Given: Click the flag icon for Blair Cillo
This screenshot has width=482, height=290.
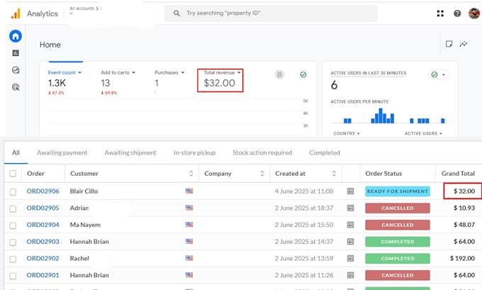Looking at the screenshot, I should click(x=189, y=191).
